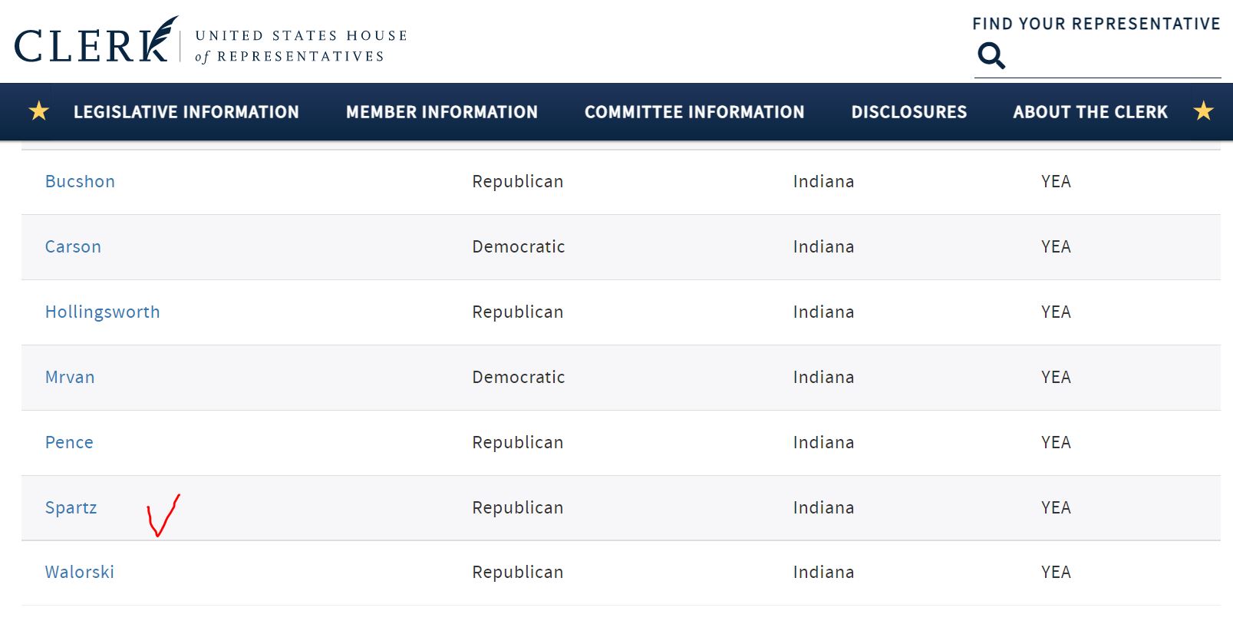Click the magnifying glass search icon

(x=991, y=55)
